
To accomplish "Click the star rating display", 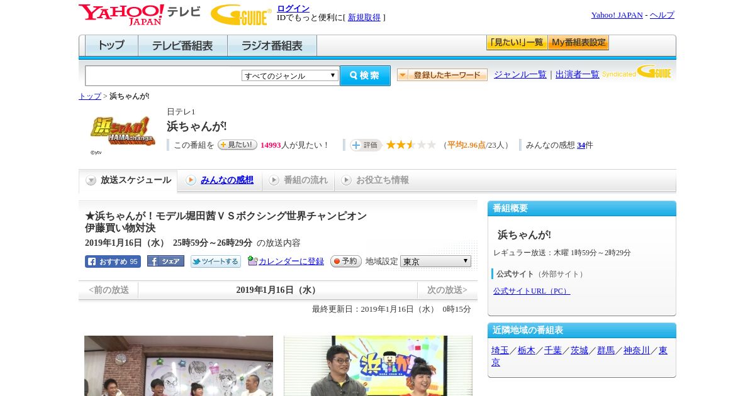I will point(411,145).
